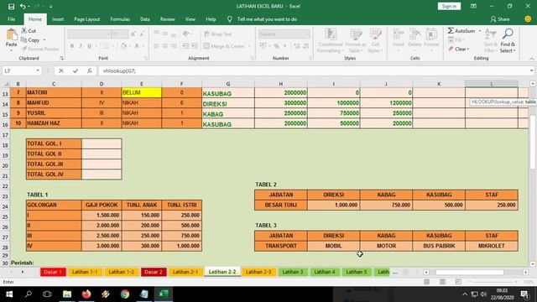Select sheet tab Dasar 1
The width and height of the screenshot is (537, 302).
(53, 272)
